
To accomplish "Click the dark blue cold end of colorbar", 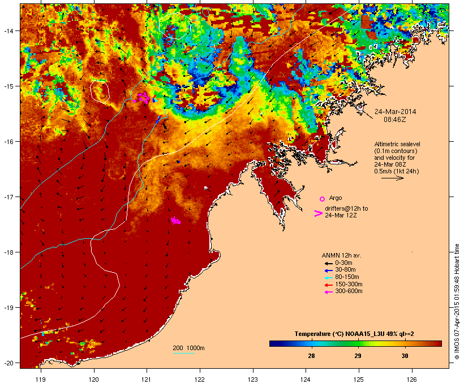I will [x=274, y=343].
